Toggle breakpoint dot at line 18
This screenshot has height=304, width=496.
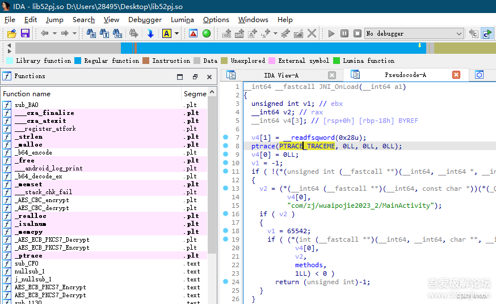[225, 231]
